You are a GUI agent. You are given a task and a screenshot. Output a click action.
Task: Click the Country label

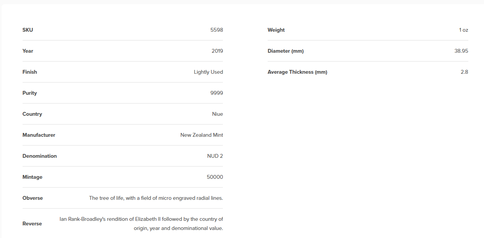[x=32, y=114]
